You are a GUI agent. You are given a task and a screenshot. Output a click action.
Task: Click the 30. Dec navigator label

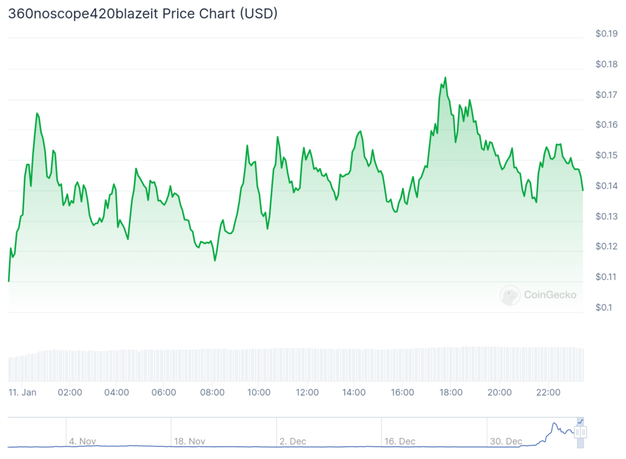506,441
